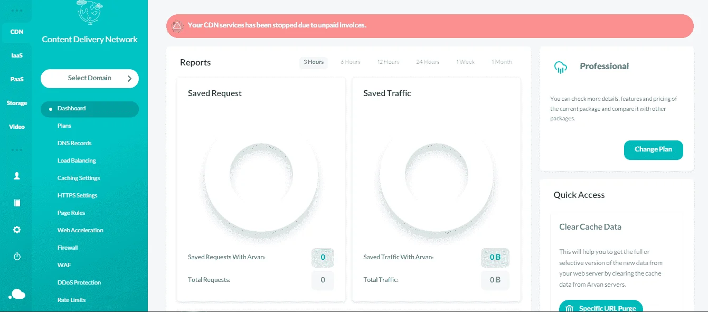Select the 24 Hours report range
Viewport: 708px width, 312px height.
pos(428,62)
